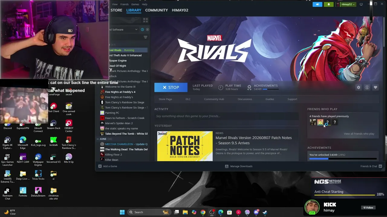Image resolution: width=387 pixels, height=217 pixels.
Task: Open Riot Client desktop shortcut
Action: click(x=54, y=108)
